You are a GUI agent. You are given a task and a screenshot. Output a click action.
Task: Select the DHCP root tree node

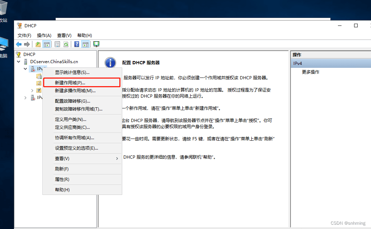coord(29,55)
